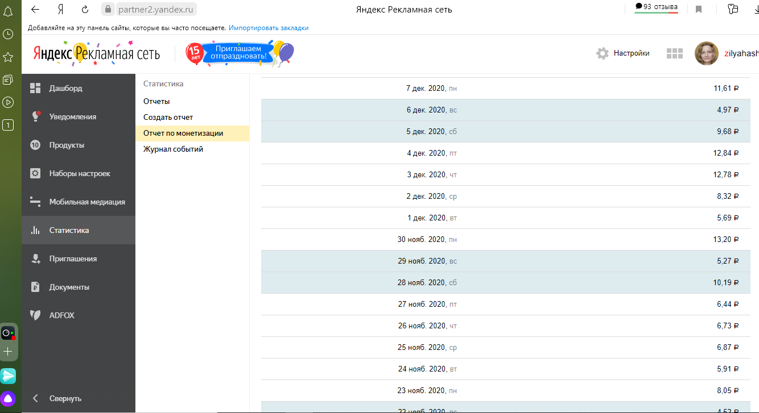Click the 7 дек. 2020 date cell
Image resolution: width=759 pixels, height=413 pixels.
pyautogui.click(x=432, y=88)
